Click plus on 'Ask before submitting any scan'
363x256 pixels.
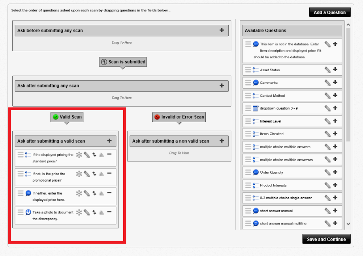[222, 30]
